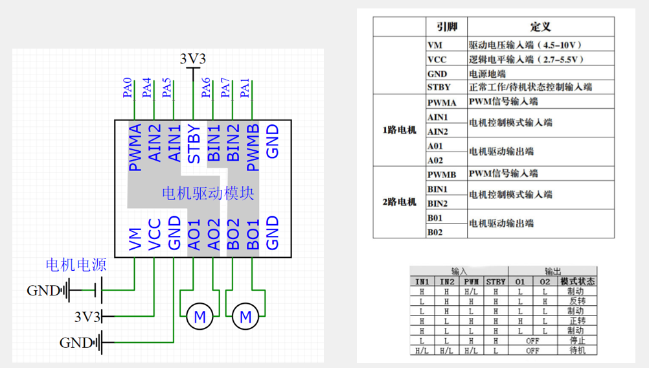Viewport: 649px width, 368px height.
Task: Click the left motor symbol under AO1
Action: 199,317
